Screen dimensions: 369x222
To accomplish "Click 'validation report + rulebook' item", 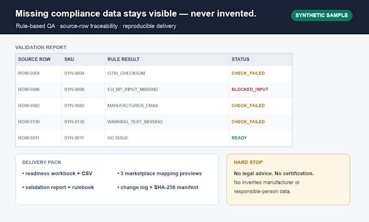I will 58,187.
